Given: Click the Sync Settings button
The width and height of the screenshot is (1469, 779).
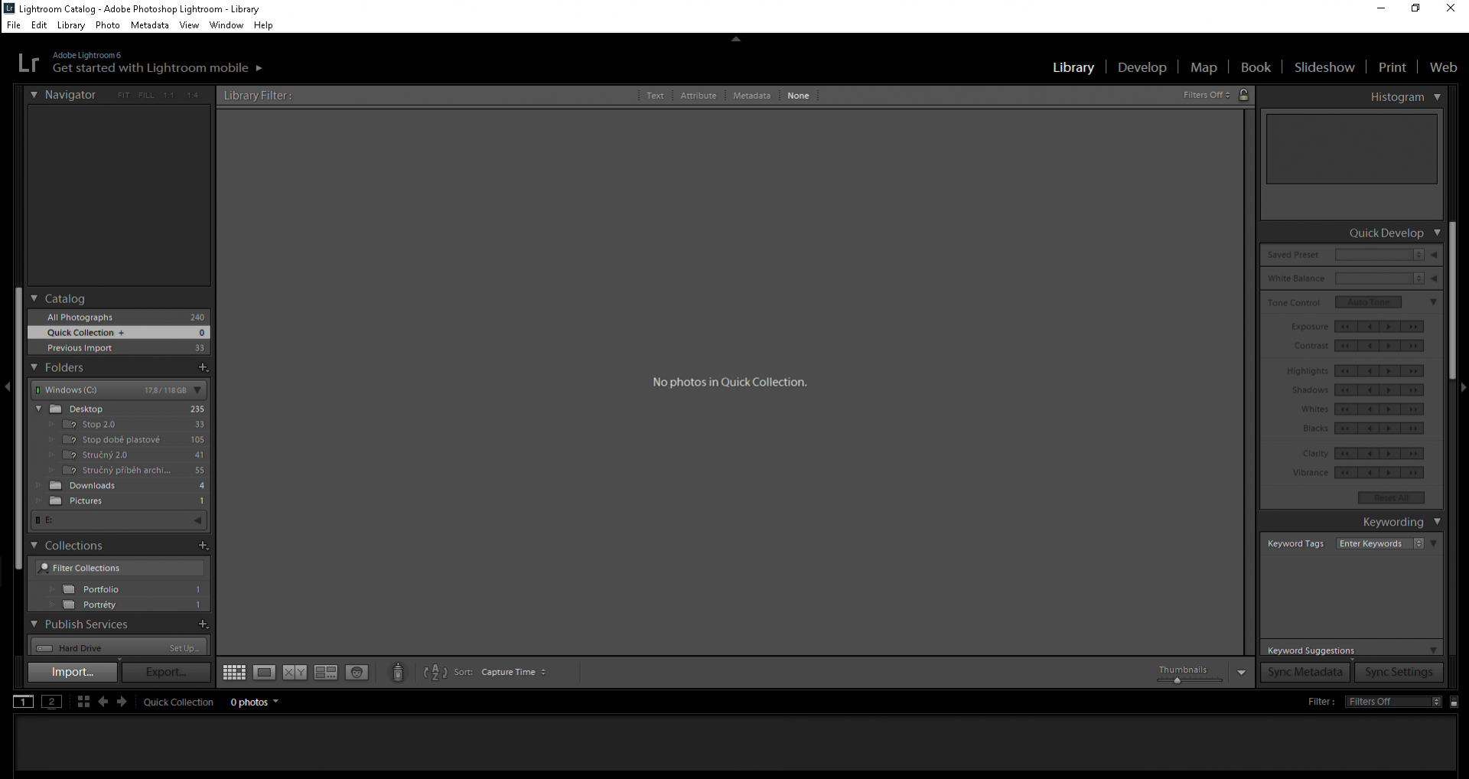Looking at the screenshot, I should [x=1399, y=673].
